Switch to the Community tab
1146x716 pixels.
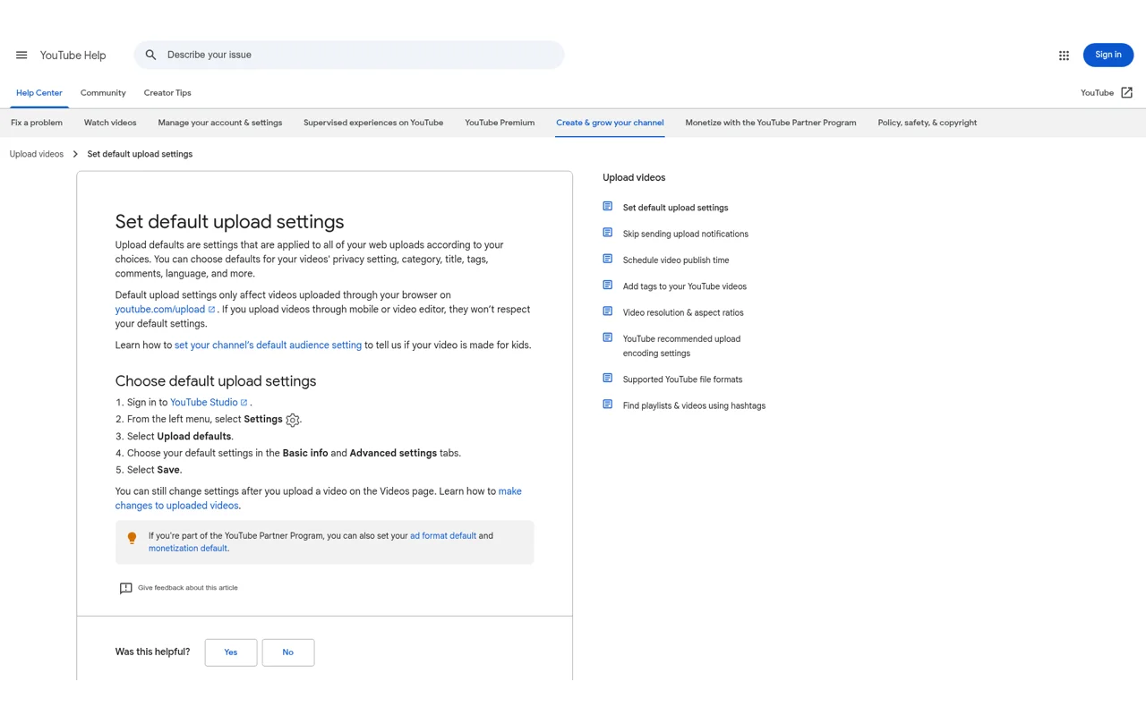[x=103, y=93]
